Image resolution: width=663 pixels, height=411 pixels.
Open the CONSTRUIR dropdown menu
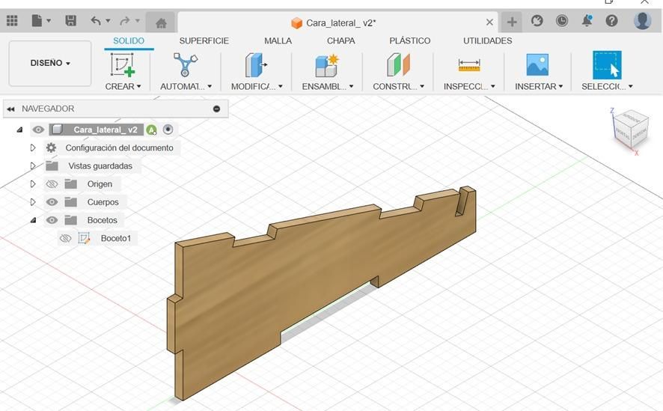click(x=398, y=86)
